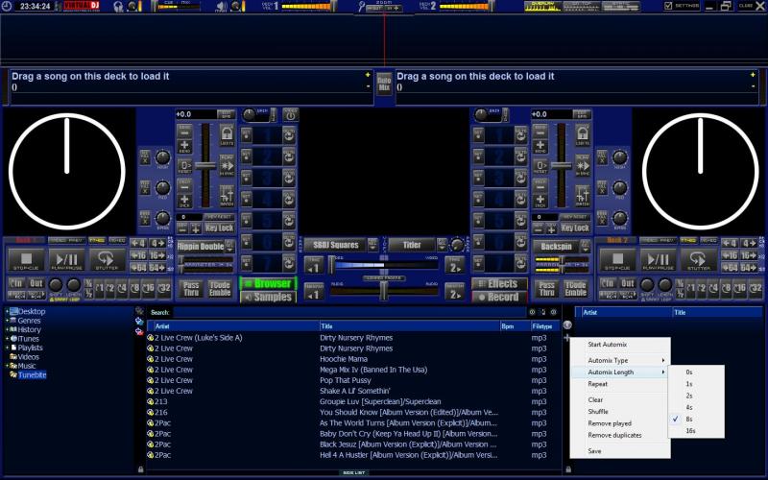Expand the iTunes tree node
768x480 pixels.
tap(7, 339)
